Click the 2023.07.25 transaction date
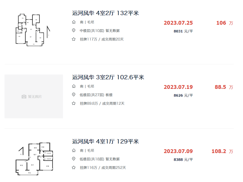 coord(178,23)
